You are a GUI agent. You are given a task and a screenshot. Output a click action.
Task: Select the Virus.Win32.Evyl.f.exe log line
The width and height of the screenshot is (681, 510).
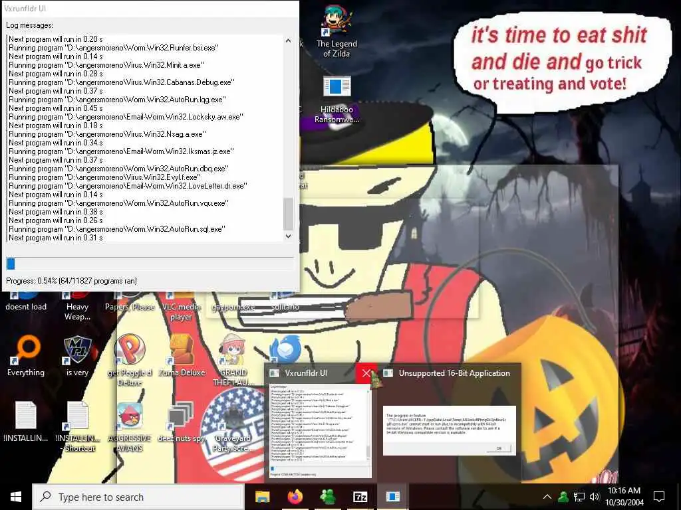[104, 177]
